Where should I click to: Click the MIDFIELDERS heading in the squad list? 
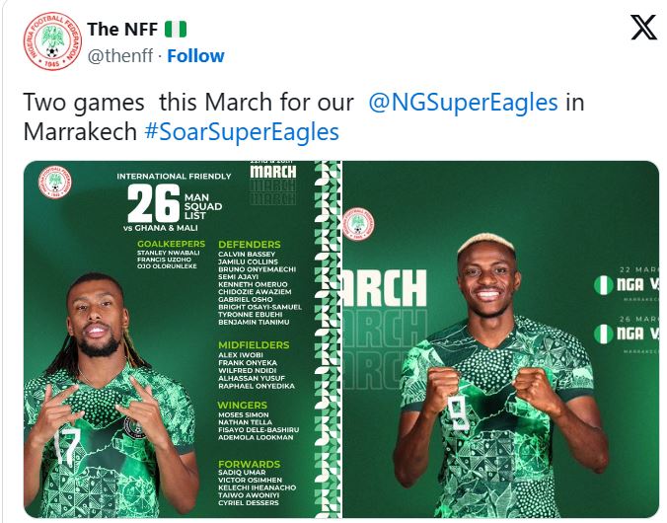click(x=254, y=345)
